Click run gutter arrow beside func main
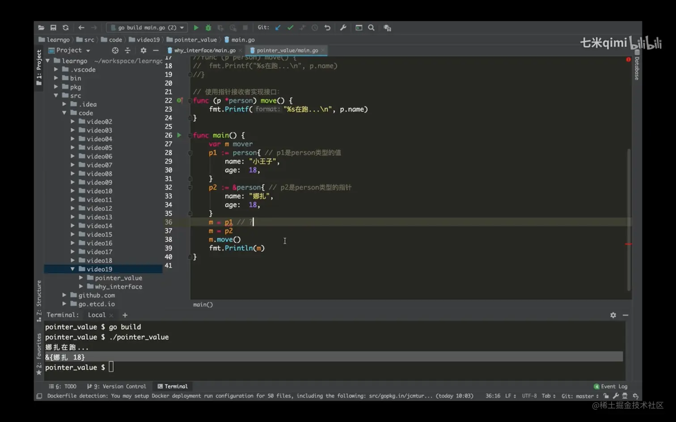The height and width of the screenshot is (422, 676). pyautogui.click(x=179, y=135)
